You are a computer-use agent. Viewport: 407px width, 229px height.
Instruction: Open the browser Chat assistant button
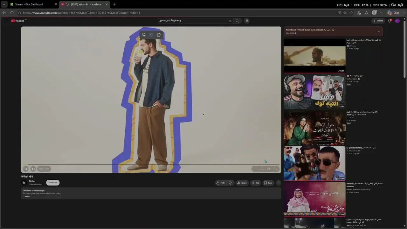(393, 13)
